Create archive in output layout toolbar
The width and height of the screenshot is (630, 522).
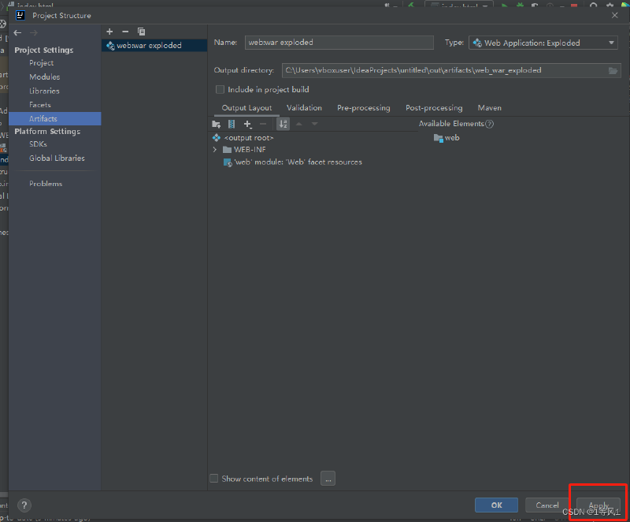[x=232, y=125]
